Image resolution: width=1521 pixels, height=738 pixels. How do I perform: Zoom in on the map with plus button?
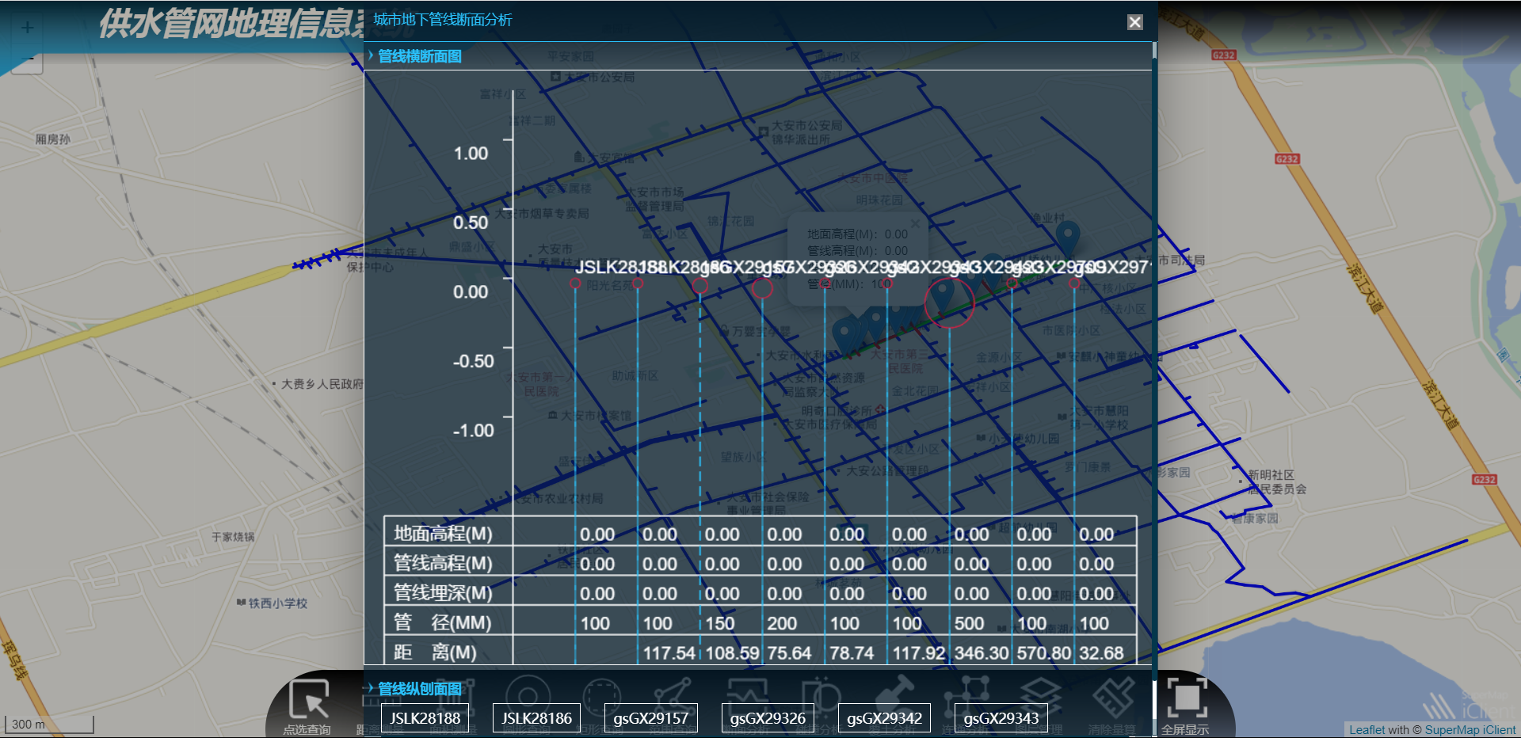(27, 28)
